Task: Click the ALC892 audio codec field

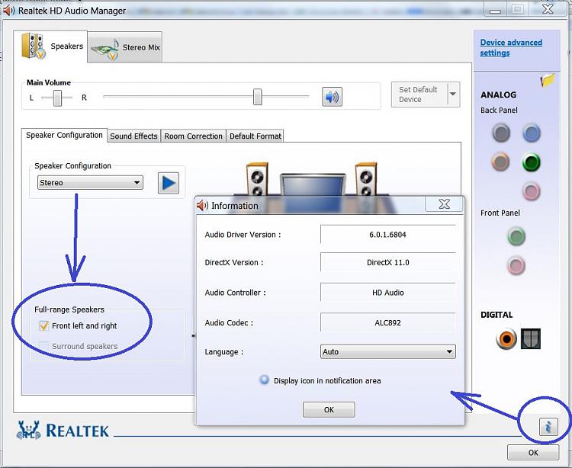Action: (x=387, y=322)
